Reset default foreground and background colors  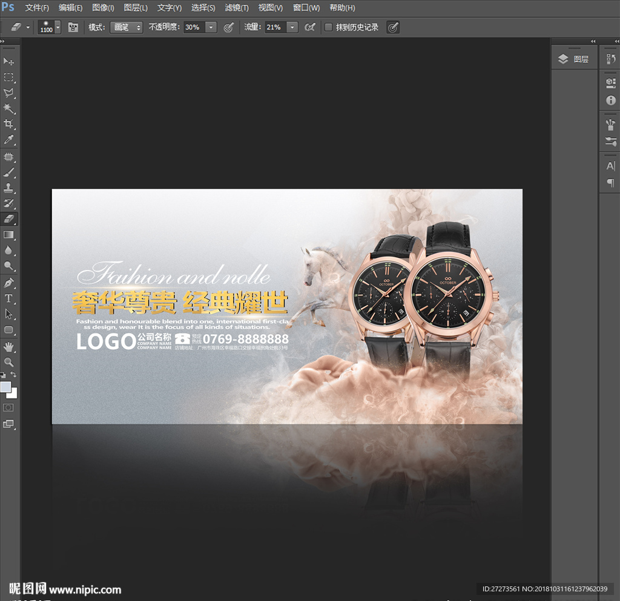(x=3, y=375)
